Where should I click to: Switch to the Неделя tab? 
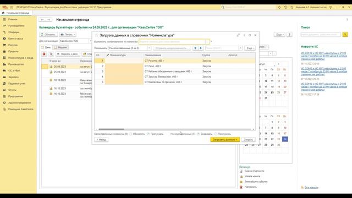click(x=61, y=47)
